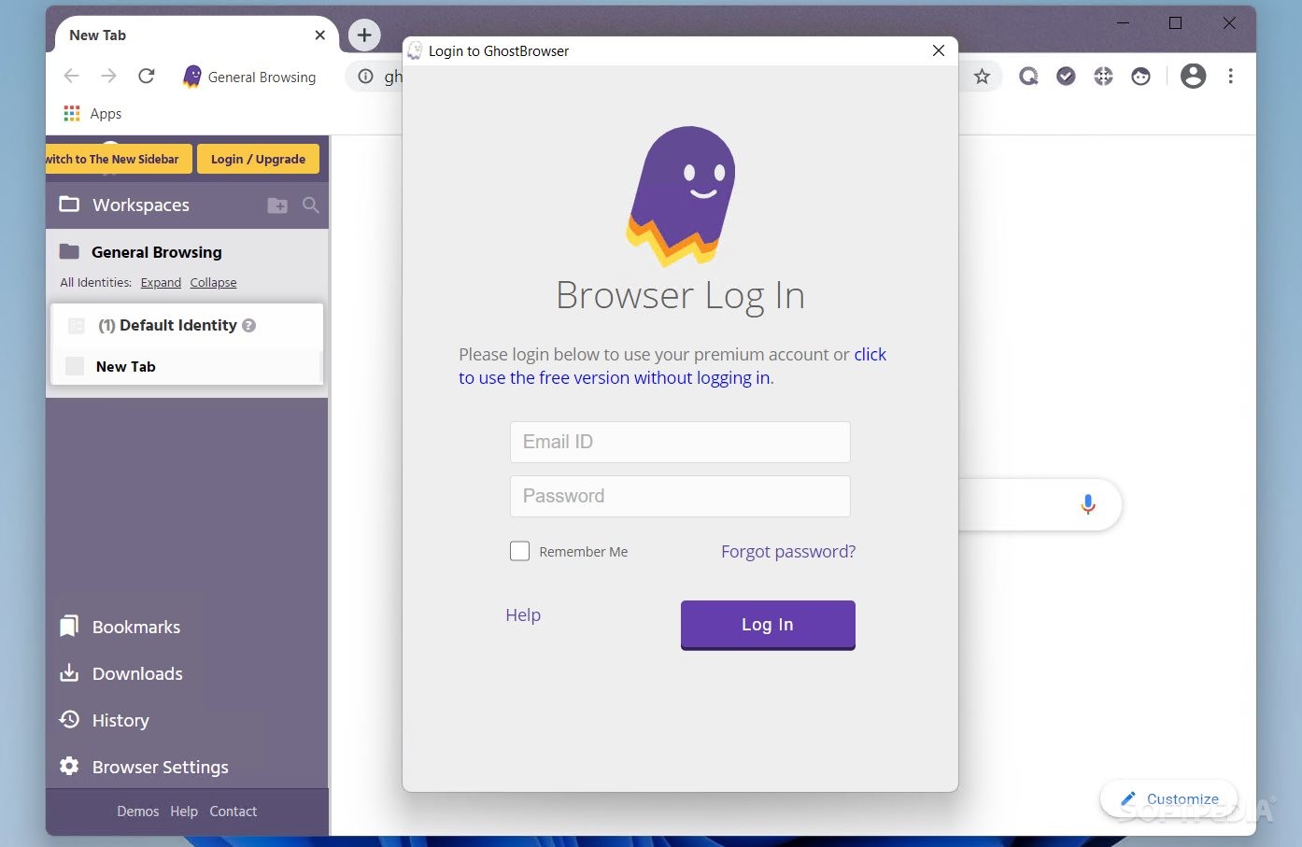Viewport: 1302px width, 847px height.
Task: Click the checkmark extension icon in toolbar
Action: pos(1066,77)
